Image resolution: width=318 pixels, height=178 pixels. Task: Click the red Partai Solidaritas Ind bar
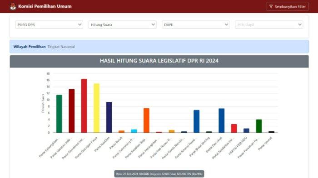234,128
